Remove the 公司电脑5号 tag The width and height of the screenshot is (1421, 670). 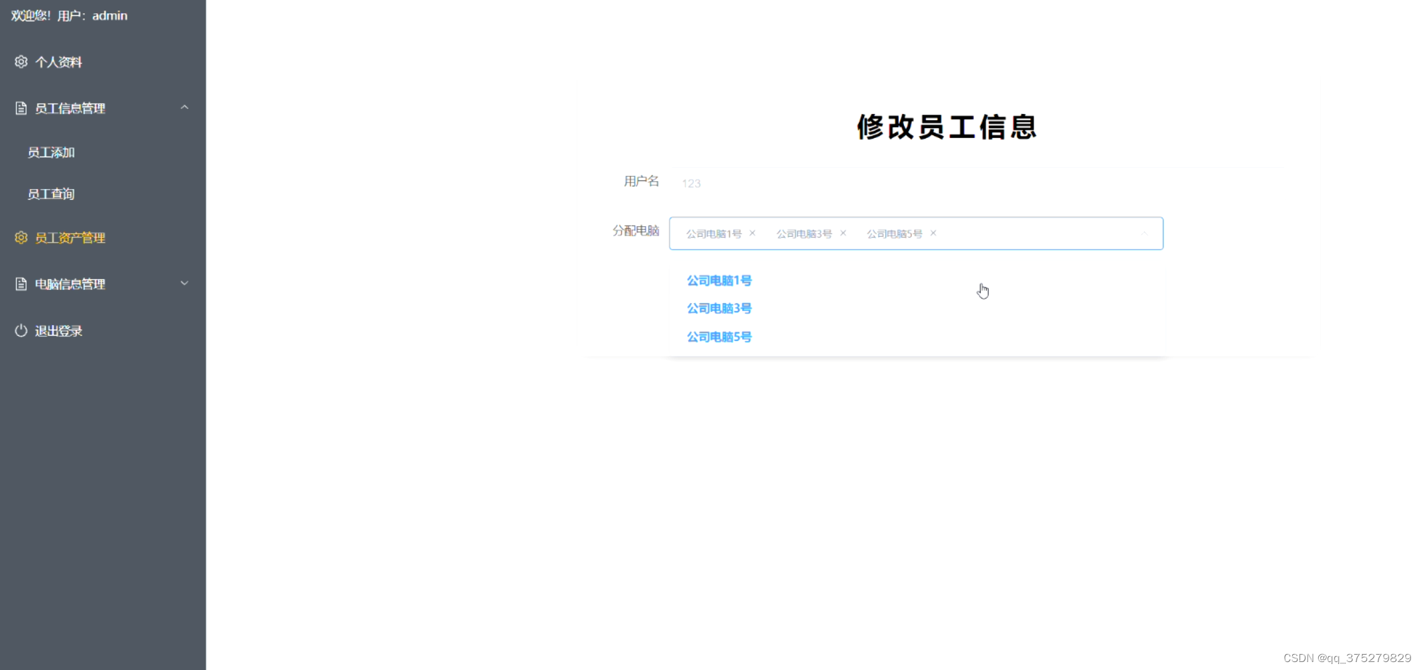933,233
